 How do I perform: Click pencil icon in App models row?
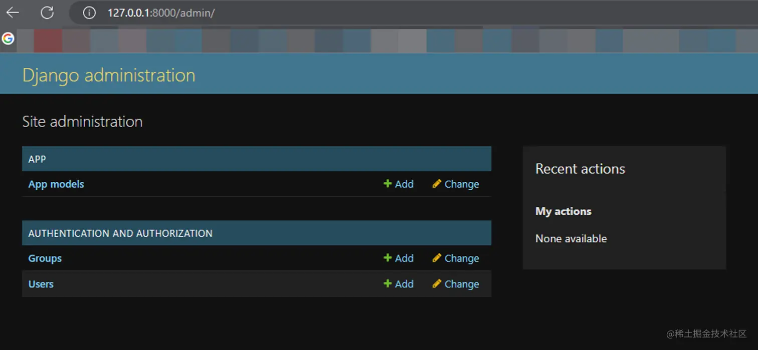pyautogui.click(x=437, y=184)
